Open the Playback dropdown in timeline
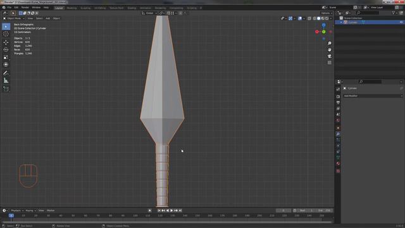 coord(17,210)
